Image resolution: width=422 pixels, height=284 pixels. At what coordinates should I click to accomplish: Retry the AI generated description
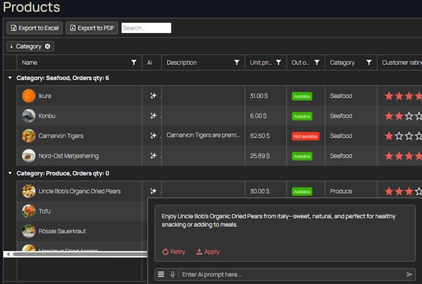(174, 252)
